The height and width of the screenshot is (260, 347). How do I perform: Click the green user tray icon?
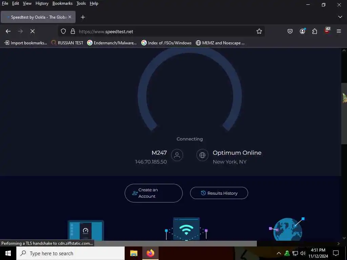tap(287, 253)
